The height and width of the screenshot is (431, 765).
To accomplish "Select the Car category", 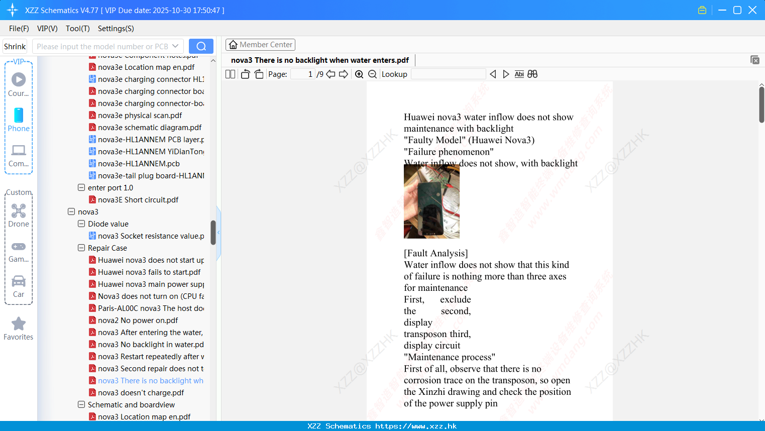I will (19, 286).
